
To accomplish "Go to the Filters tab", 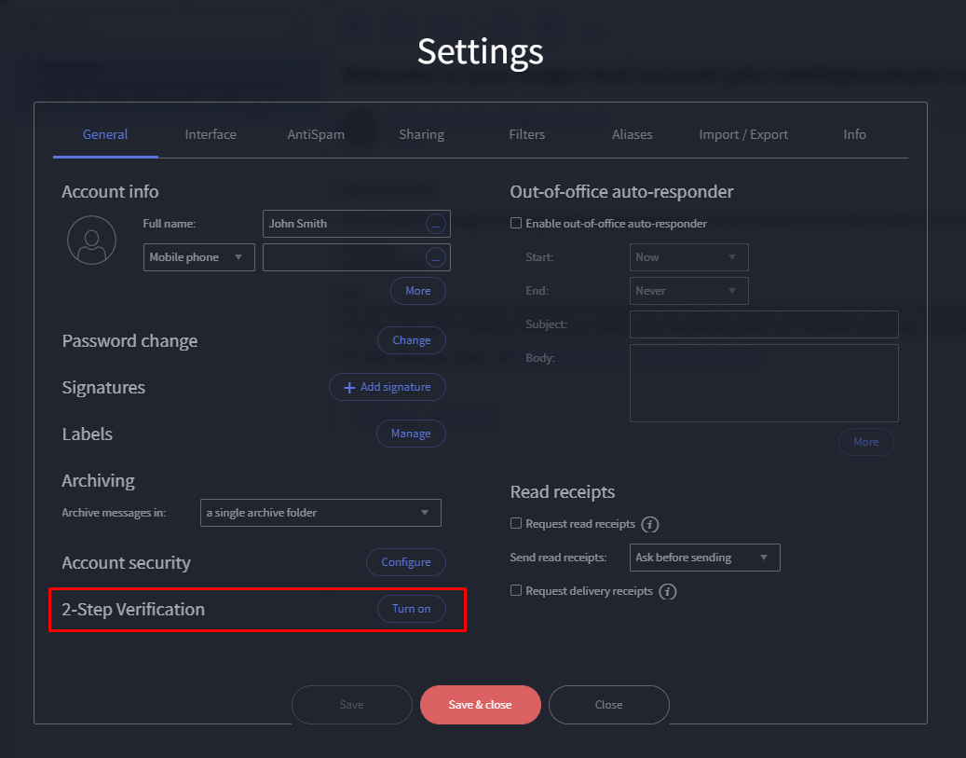I will [526, 134].
